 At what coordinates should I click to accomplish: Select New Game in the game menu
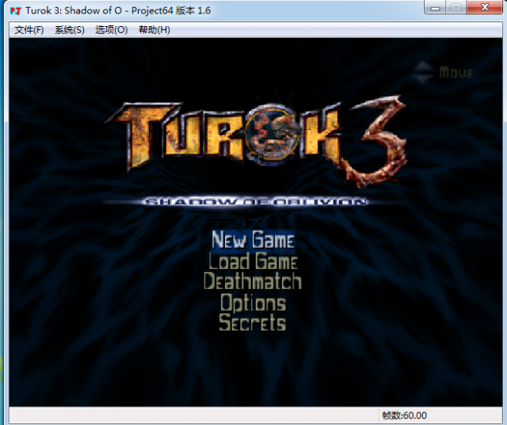click(x=253, y=240)
